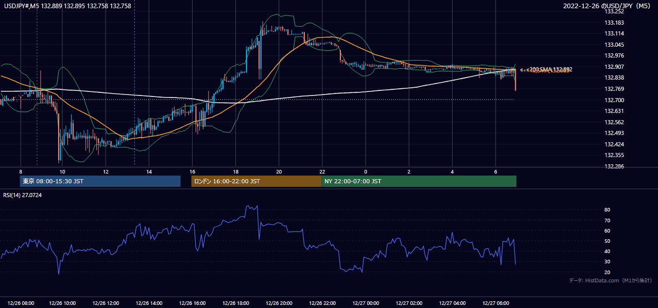This screenshot has width=658, height=308.
Task: Choose hour label 18 under price chart
Action: (x=235, y=171)
